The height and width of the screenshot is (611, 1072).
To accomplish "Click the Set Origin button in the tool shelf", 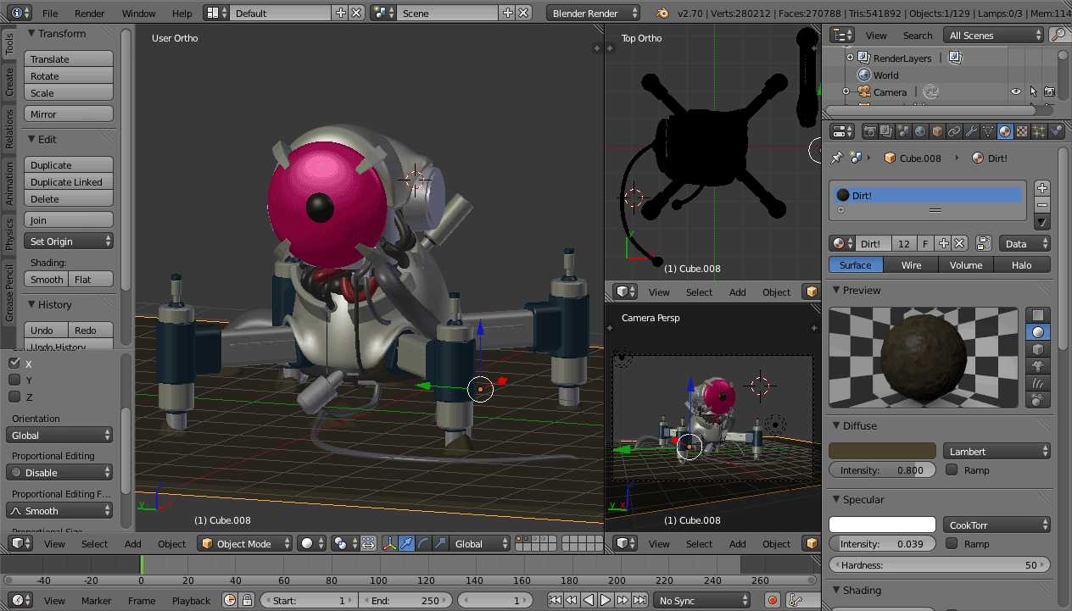I will (x=68, y=241).
